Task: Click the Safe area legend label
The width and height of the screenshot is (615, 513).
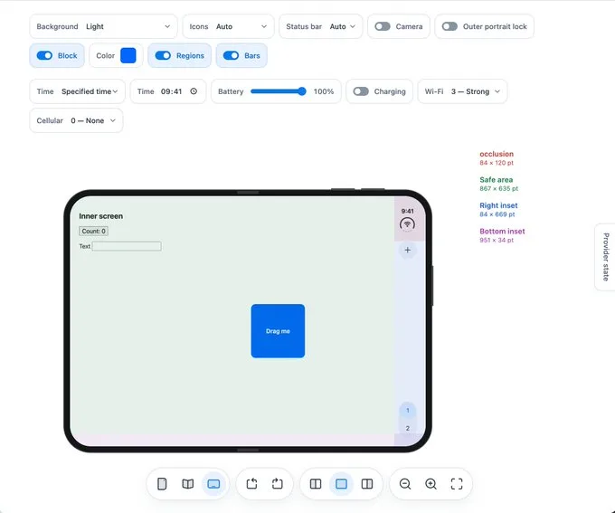Action: tap(496, 180)
